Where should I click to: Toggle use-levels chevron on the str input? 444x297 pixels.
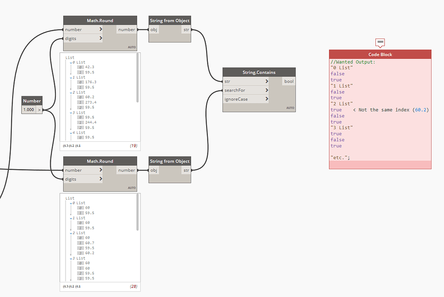[267, 81]
